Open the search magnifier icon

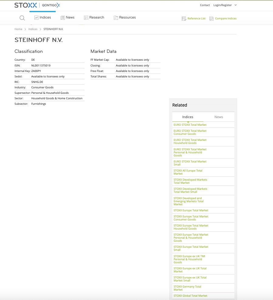tap(22, 18)
